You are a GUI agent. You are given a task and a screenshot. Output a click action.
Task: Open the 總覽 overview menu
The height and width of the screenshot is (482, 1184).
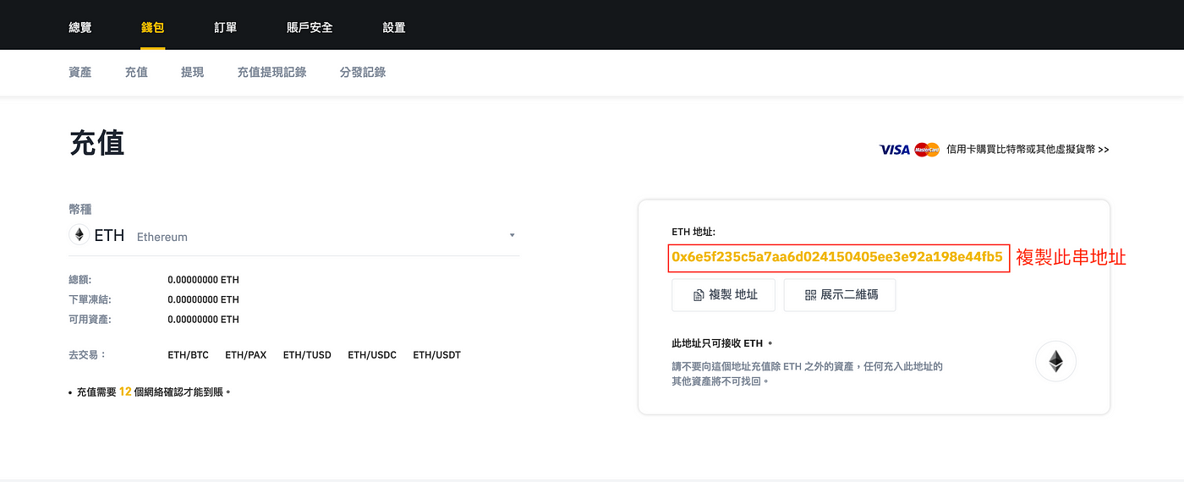(x=80, y=27)
